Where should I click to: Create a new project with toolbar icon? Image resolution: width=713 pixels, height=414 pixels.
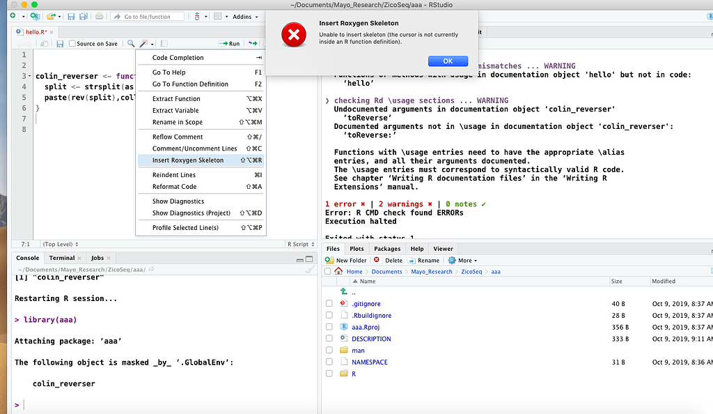(33, 16)
